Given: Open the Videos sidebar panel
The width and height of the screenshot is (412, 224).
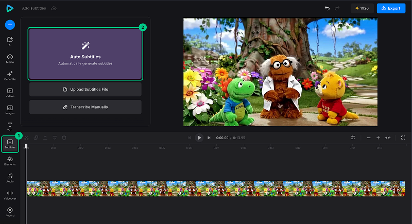Looking at the screenshot, I should pos(10,93).
